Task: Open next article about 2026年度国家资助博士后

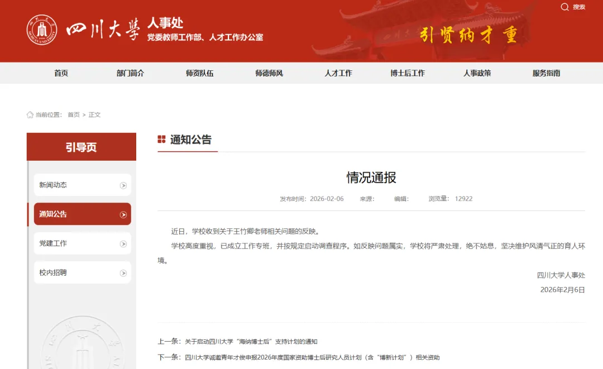Action: coord(312,357)
